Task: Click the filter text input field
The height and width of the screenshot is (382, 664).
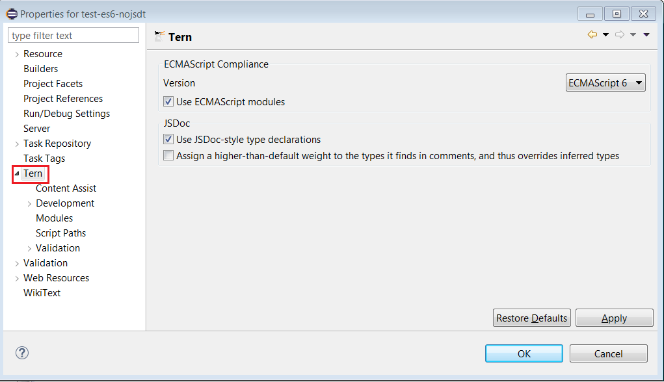Action: click(x=73, y=36)
